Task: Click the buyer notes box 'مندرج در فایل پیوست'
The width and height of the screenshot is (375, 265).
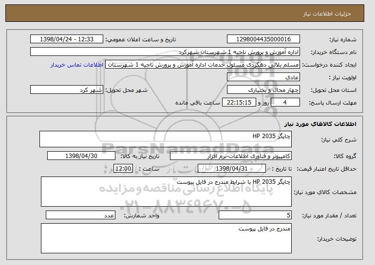Action: (x=166, y=238)
